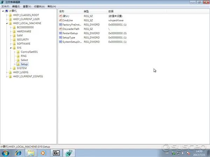The width and height of the screenshot is (210, 157).
Task: Click the RestartSetup DWORD value icon
Action: tap(61, 33)
